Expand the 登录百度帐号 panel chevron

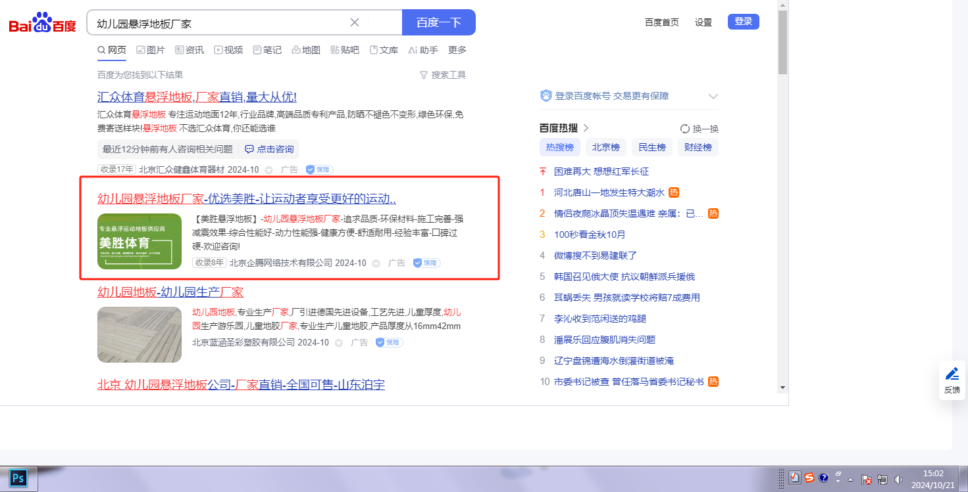pyautogui.click(x=713, y=97)
